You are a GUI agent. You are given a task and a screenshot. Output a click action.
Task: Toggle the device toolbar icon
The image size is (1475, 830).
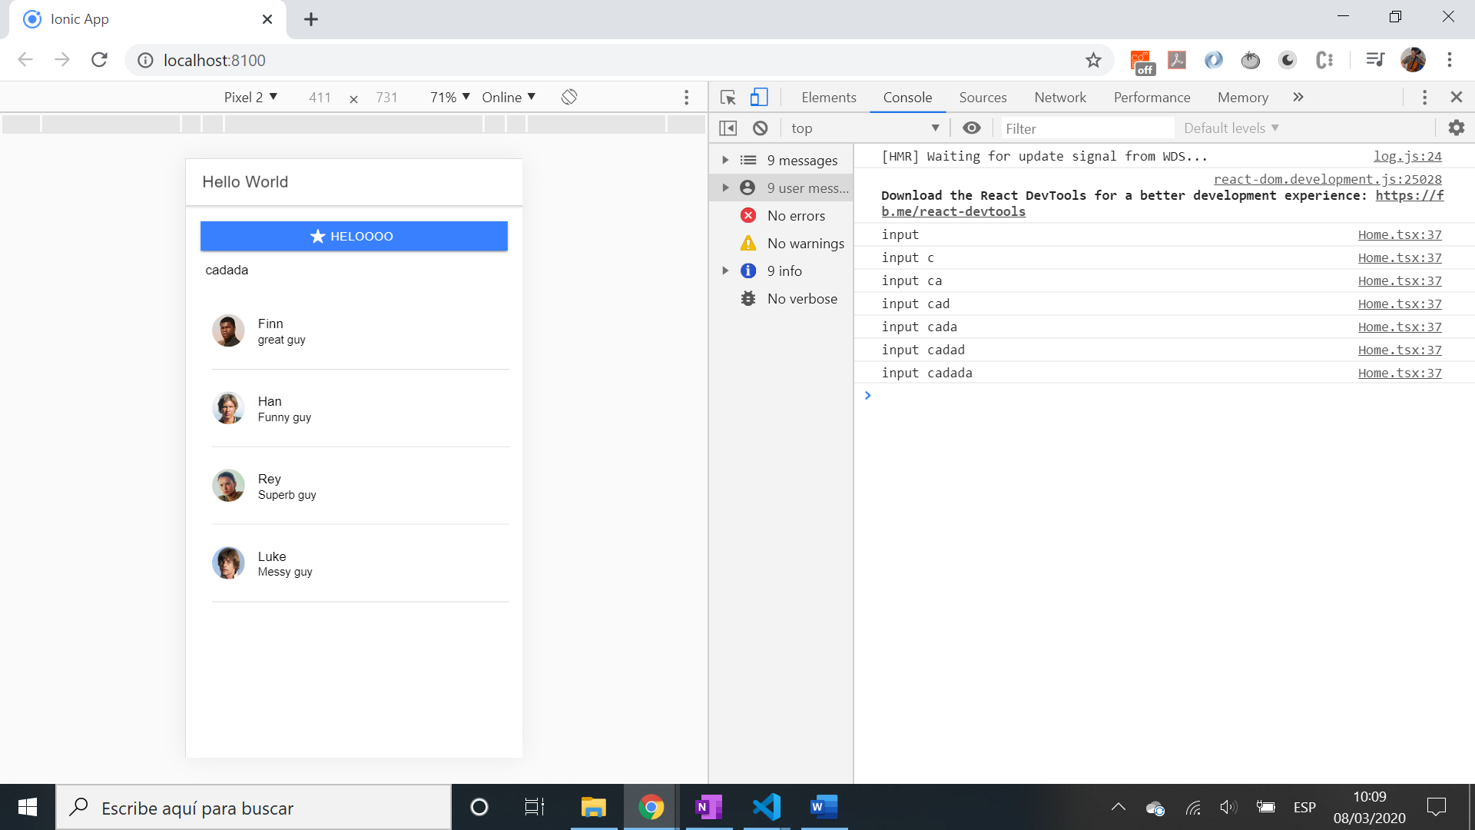(x=759, y=98)
